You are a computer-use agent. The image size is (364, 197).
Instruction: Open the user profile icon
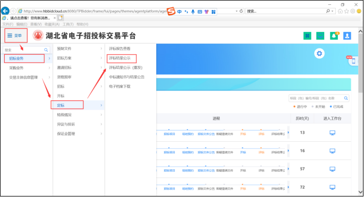(x=347, y=36)
